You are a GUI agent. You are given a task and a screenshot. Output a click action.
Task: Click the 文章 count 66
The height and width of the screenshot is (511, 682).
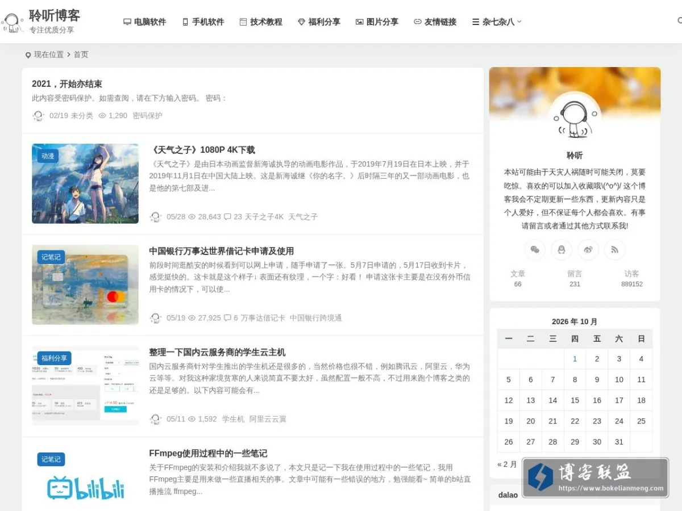518,278
